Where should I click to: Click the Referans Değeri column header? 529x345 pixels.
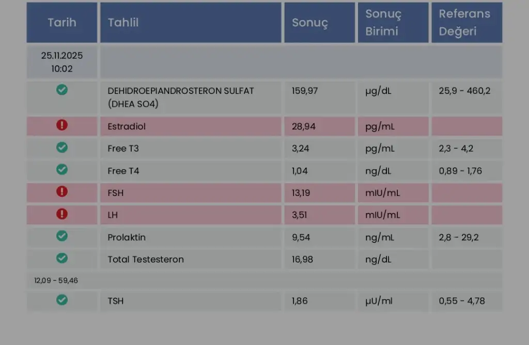[464, 23]
